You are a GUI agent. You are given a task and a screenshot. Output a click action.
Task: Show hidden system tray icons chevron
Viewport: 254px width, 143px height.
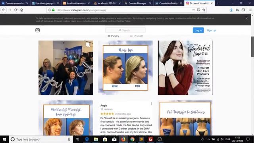coord(209,139)
